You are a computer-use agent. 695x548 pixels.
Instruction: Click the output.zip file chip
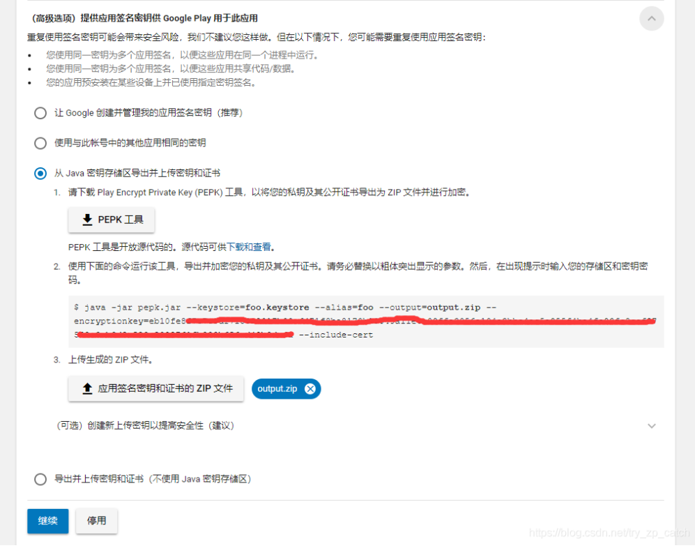(x=286, y=389)
